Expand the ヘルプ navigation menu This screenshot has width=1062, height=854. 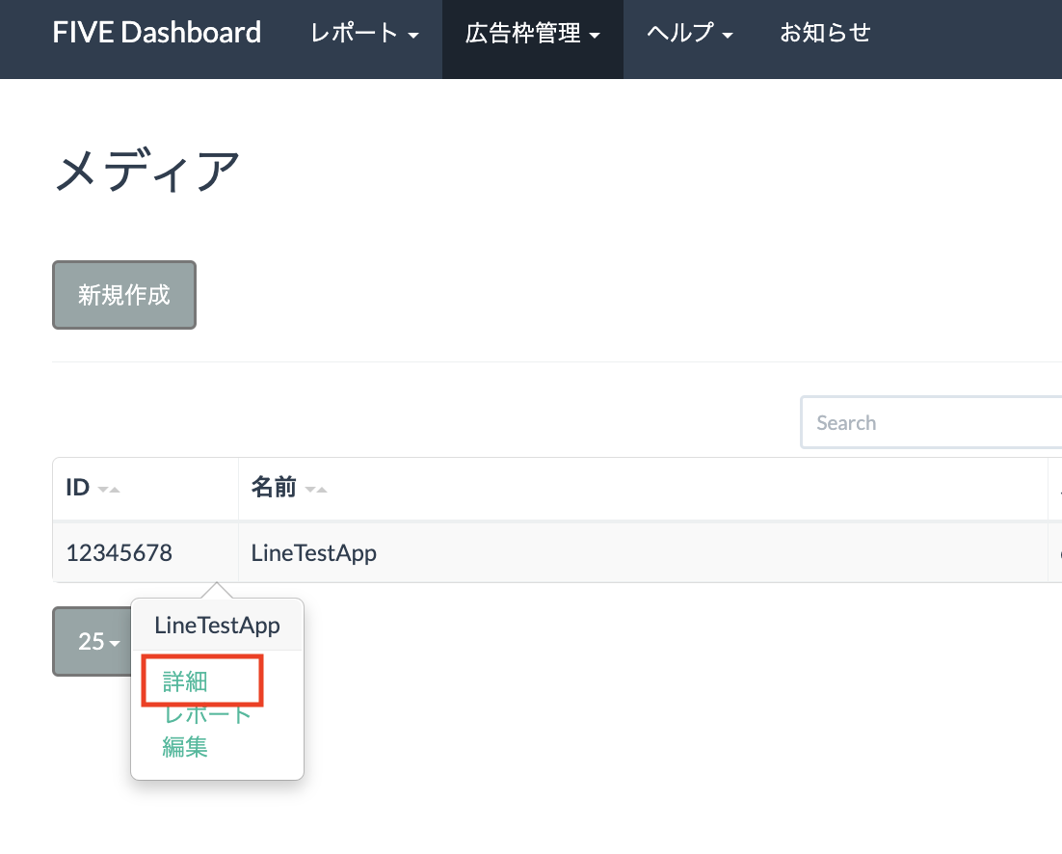pyautogui.click(x=689, y=34)
